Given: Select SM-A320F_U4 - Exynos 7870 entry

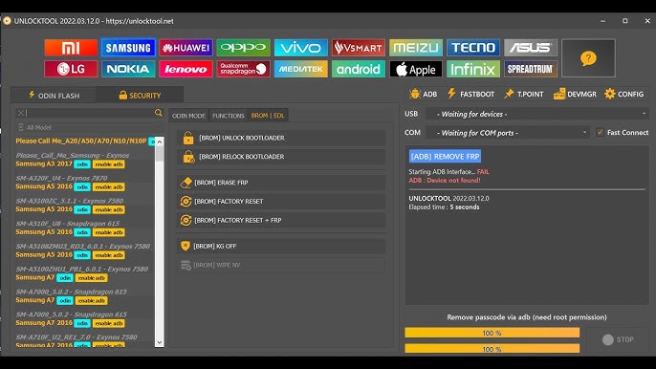Looking at the screenshot, I should tap(61, 178).
